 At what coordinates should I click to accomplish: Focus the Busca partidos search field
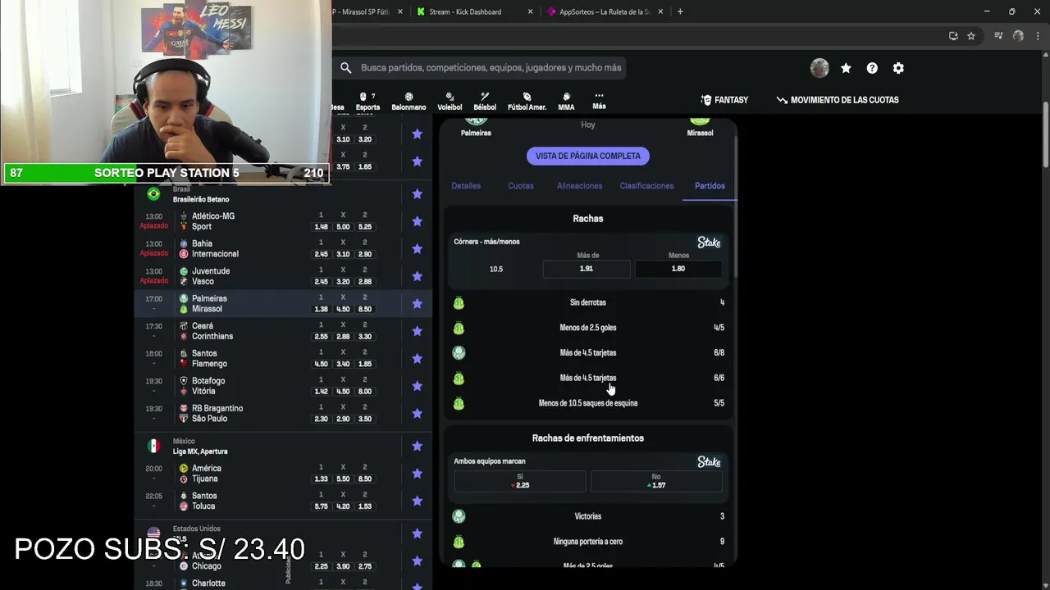coord(491,68)
